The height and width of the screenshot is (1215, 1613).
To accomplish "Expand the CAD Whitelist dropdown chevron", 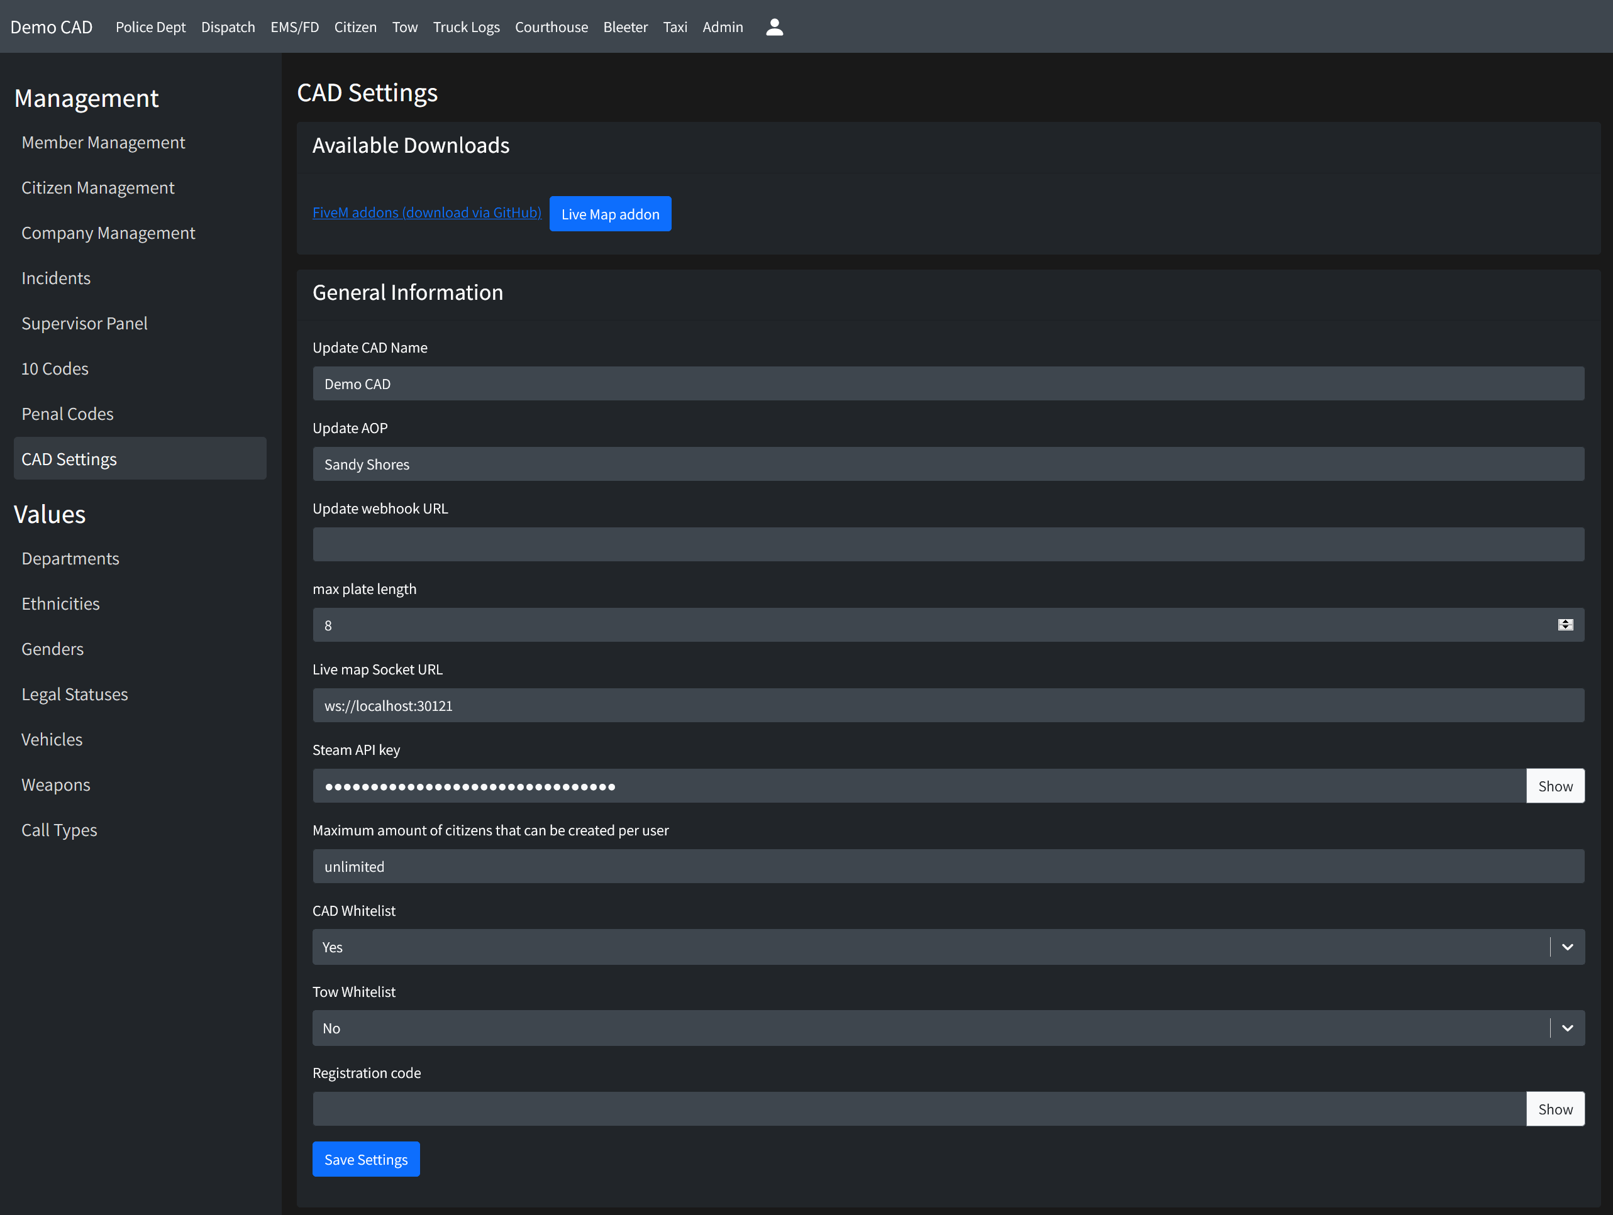I will [1567, 947].
